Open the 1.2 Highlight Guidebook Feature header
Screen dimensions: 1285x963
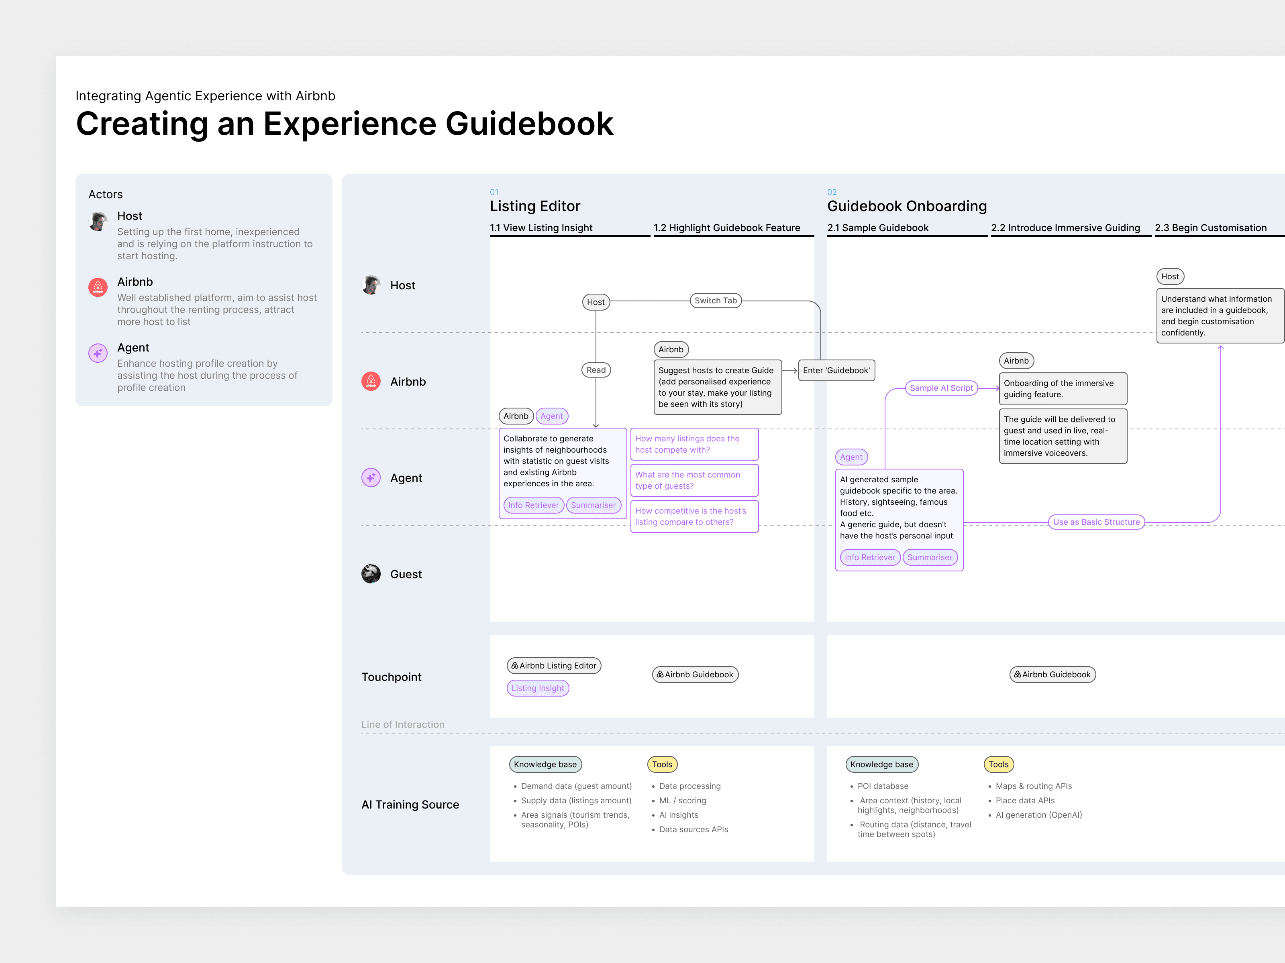[x=727, y=228]
